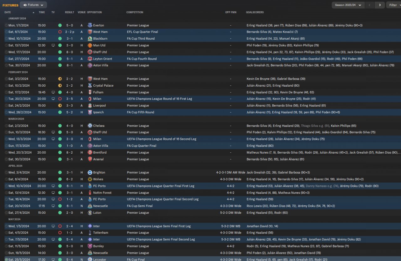Click the Nottm Forest club badge
This screenshot has height=261, width=401.
pyautogui.click(x=90, y=193)
